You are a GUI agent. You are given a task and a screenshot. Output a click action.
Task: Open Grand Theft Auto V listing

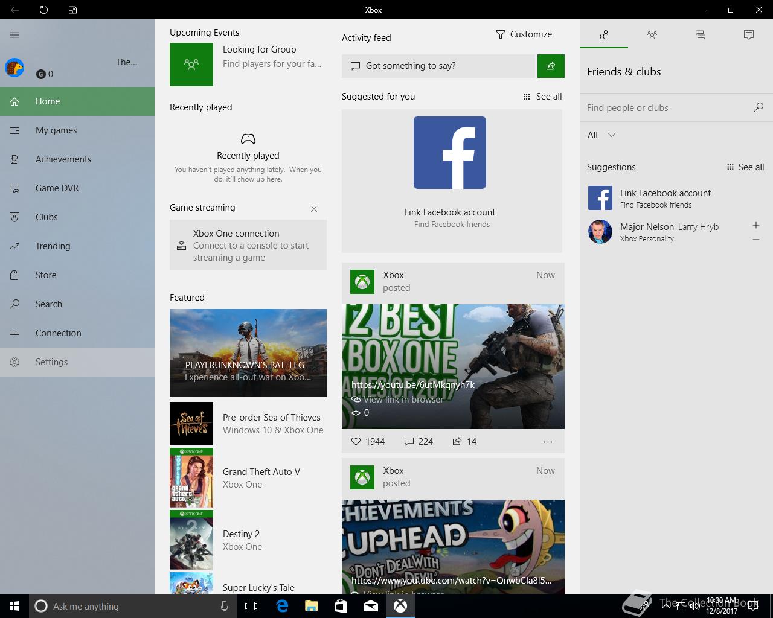(248, 478)
